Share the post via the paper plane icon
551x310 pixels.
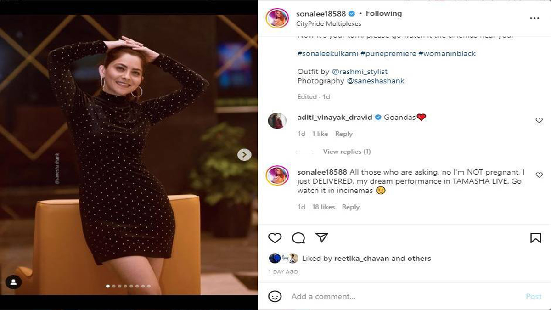pos(323,237)
